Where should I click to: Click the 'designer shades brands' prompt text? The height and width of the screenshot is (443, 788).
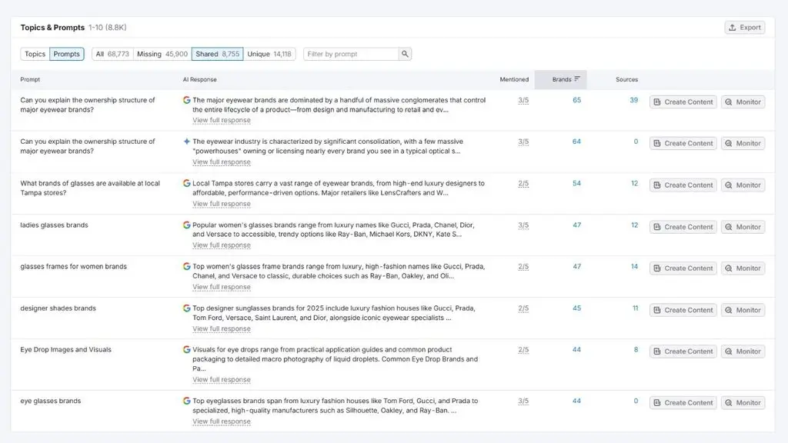(x=58, y=308)
